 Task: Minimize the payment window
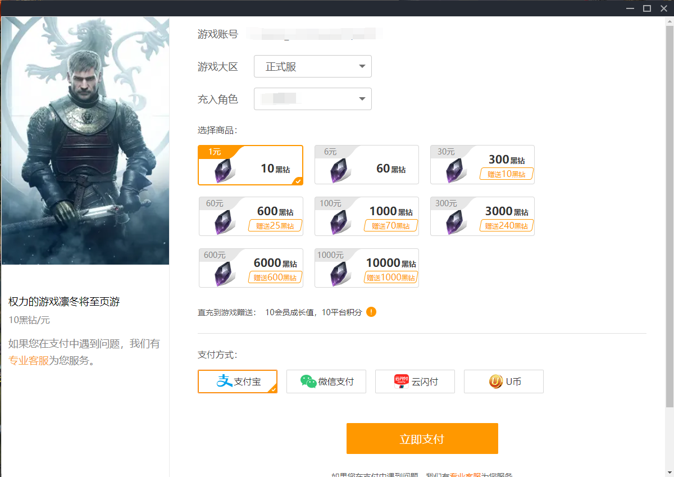click(x=630, y=8)
